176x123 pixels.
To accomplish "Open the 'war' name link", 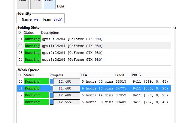I will [37, 19].
